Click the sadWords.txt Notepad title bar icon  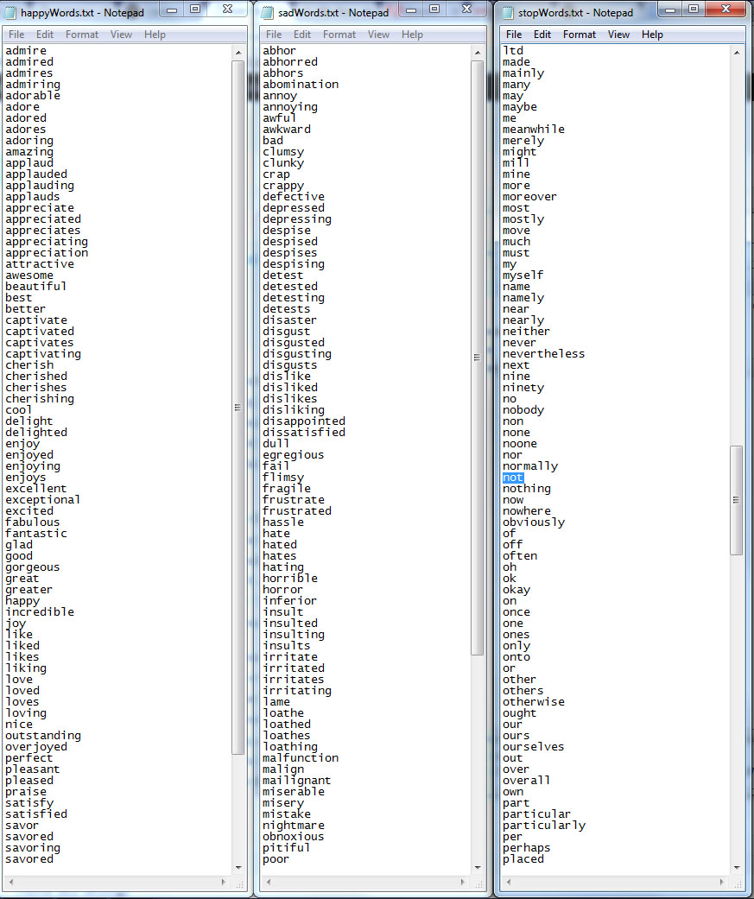[x=268, y=12]
